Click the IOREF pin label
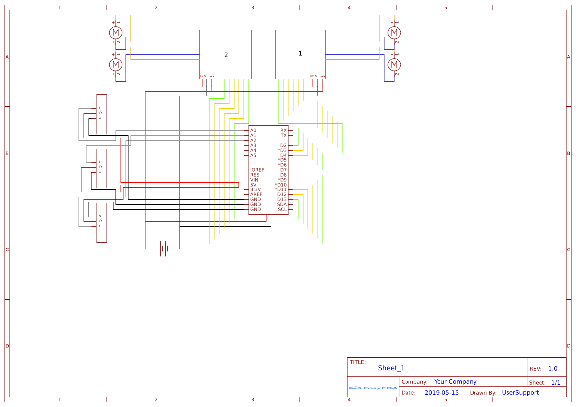The width and height of the screenshot is (576, 407). (257, 170)
